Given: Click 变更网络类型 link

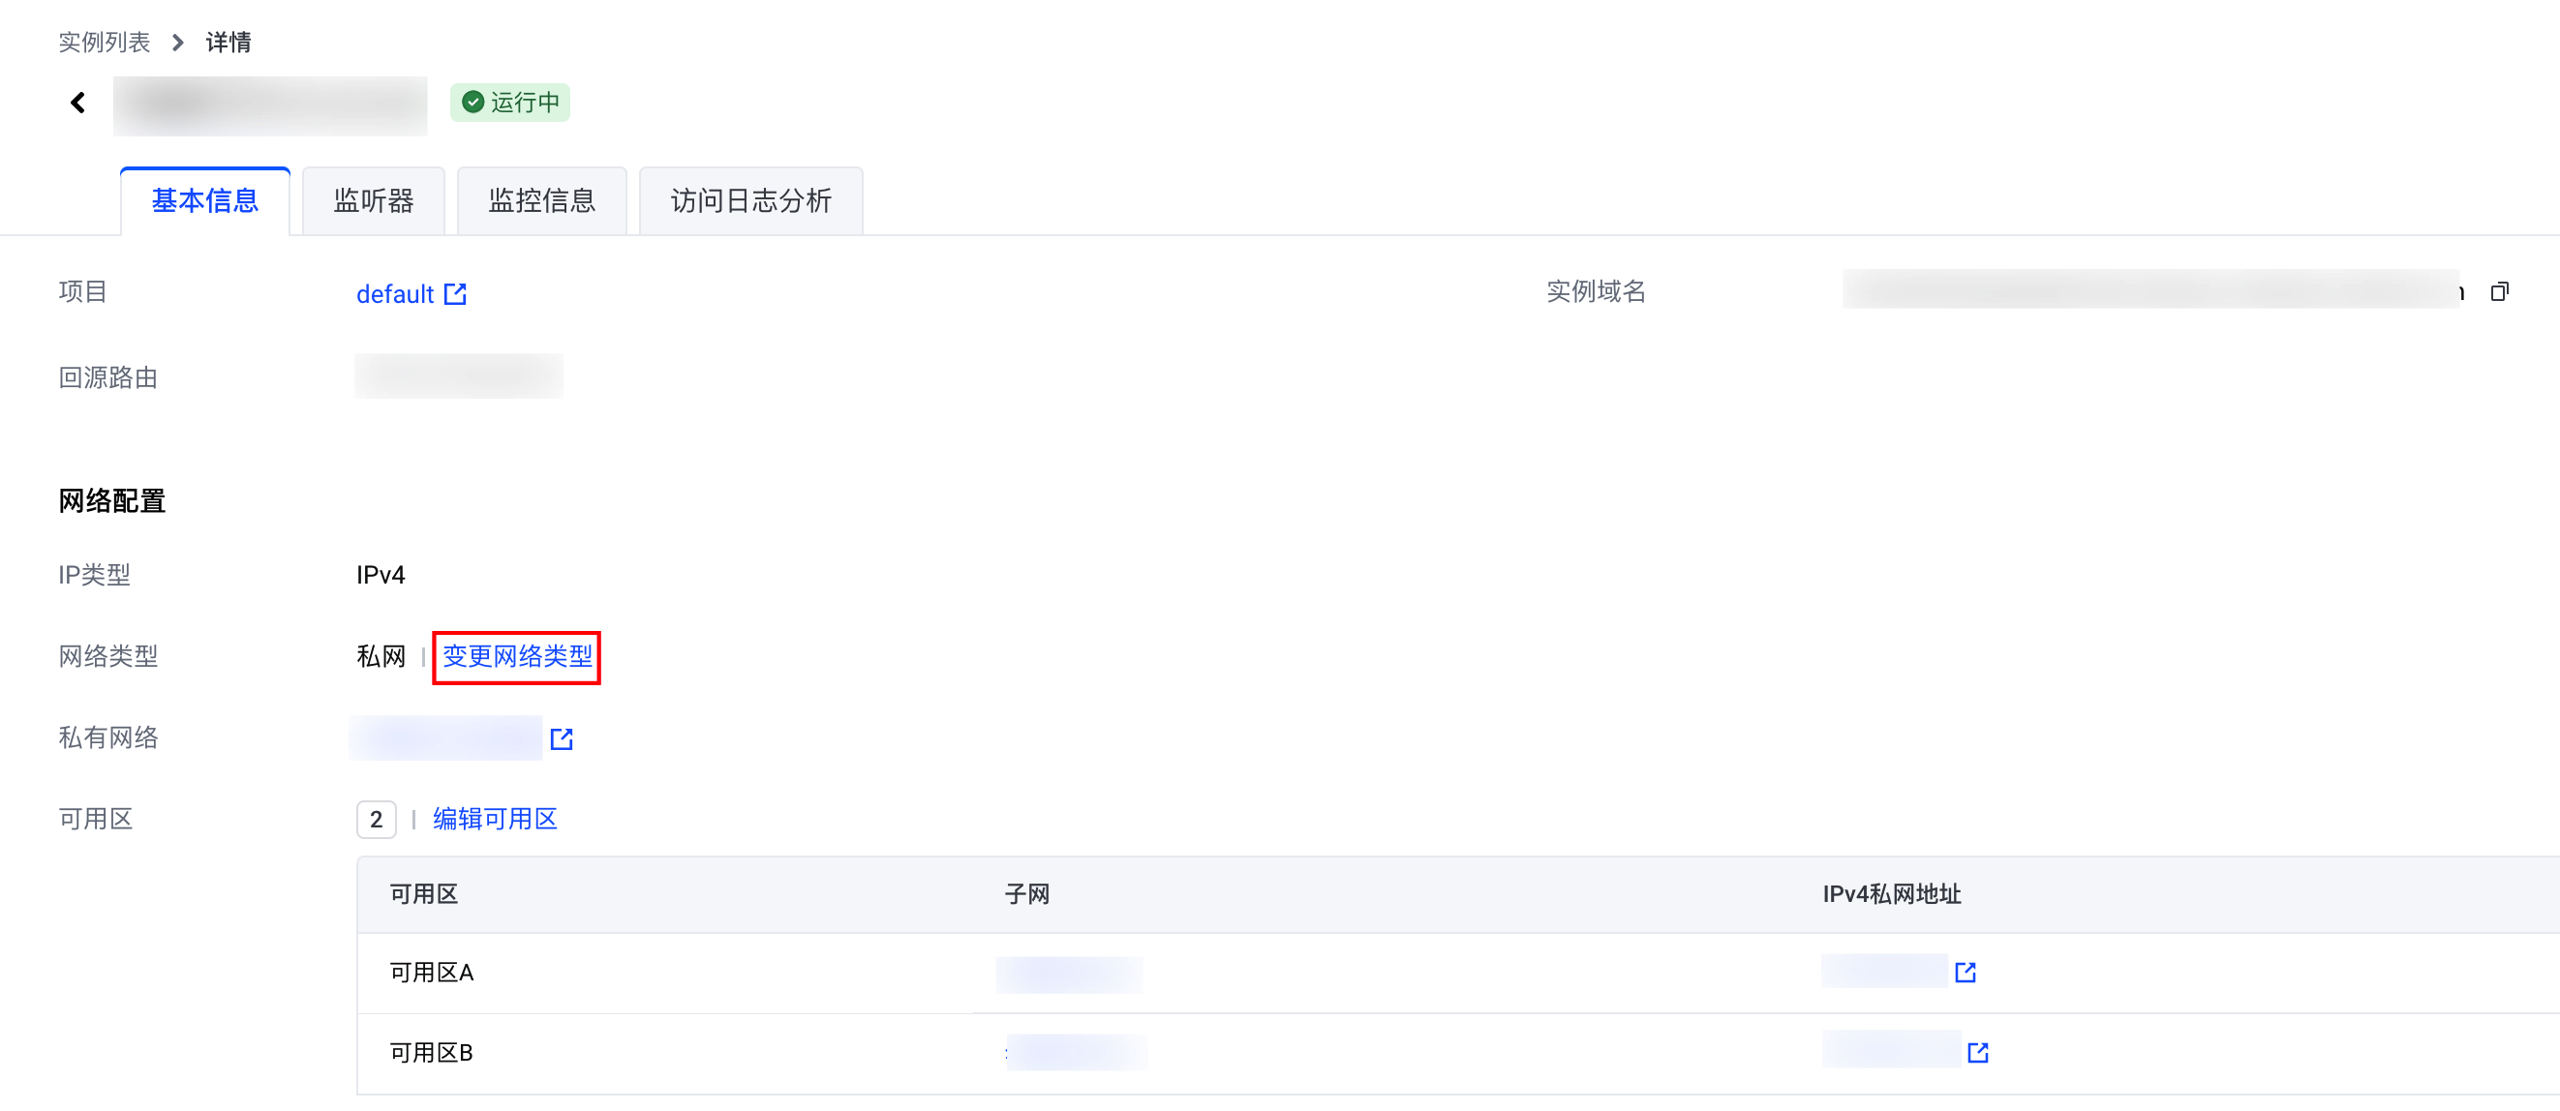Looking at the screenshot, I should (517, 656).
